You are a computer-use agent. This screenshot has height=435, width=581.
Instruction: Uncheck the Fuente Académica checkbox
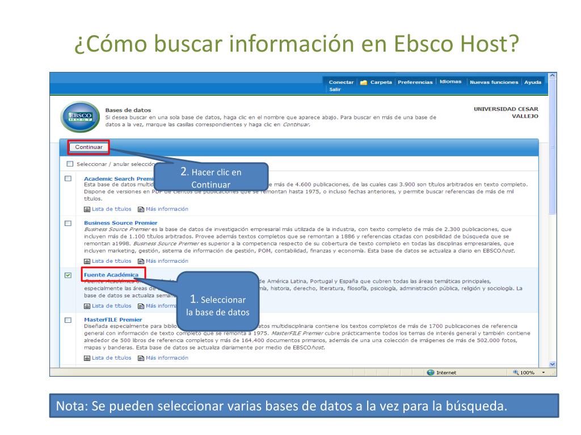[x=68, y=275]
